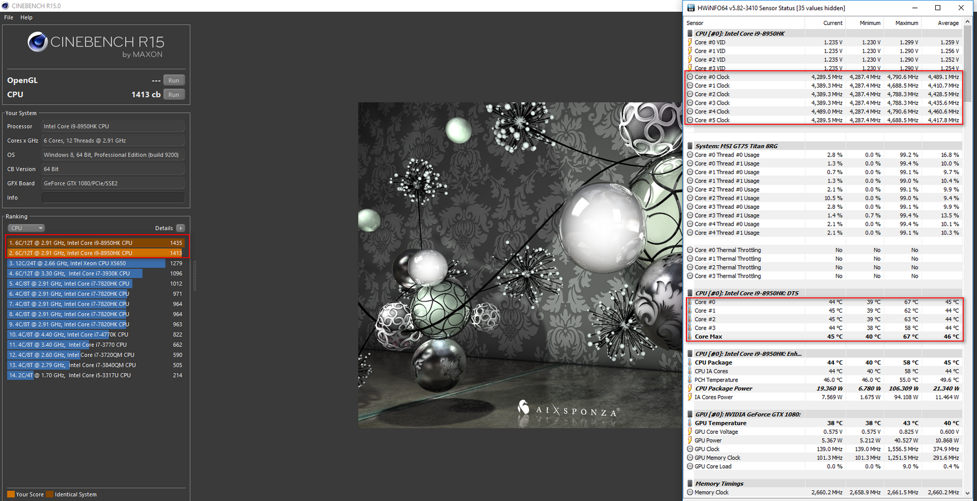Click the GeForce GTX 1080 section icon
The width and height of the screenshot is (977, 501).
click(x=690, y=414)
